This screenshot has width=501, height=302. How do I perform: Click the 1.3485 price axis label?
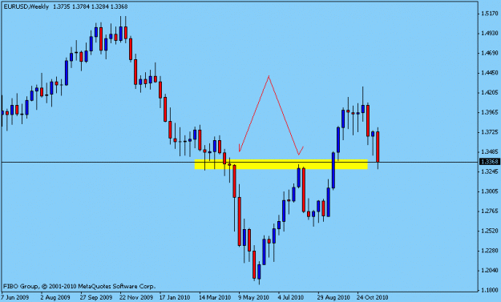point(490,151)
